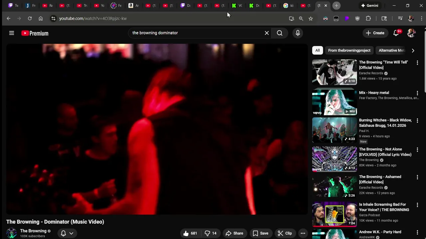Screen dimensions: 426x239
Task: Expand subscription notification options chevron
Action: pyautogui.click(x=71, y=233)
